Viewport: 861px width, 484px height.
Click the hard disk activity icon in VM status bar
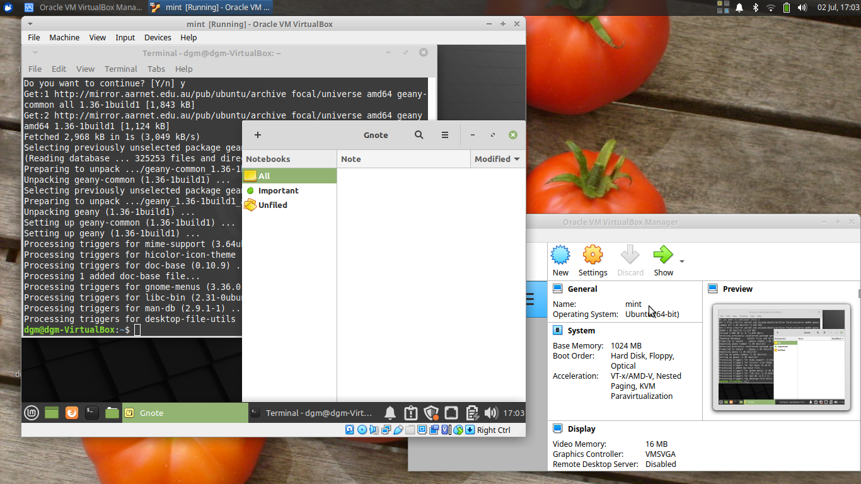tap(349, 430)
